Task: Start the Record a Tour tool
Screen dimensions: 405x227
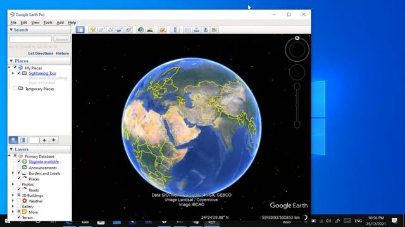Action: click(x=128, y=30)
